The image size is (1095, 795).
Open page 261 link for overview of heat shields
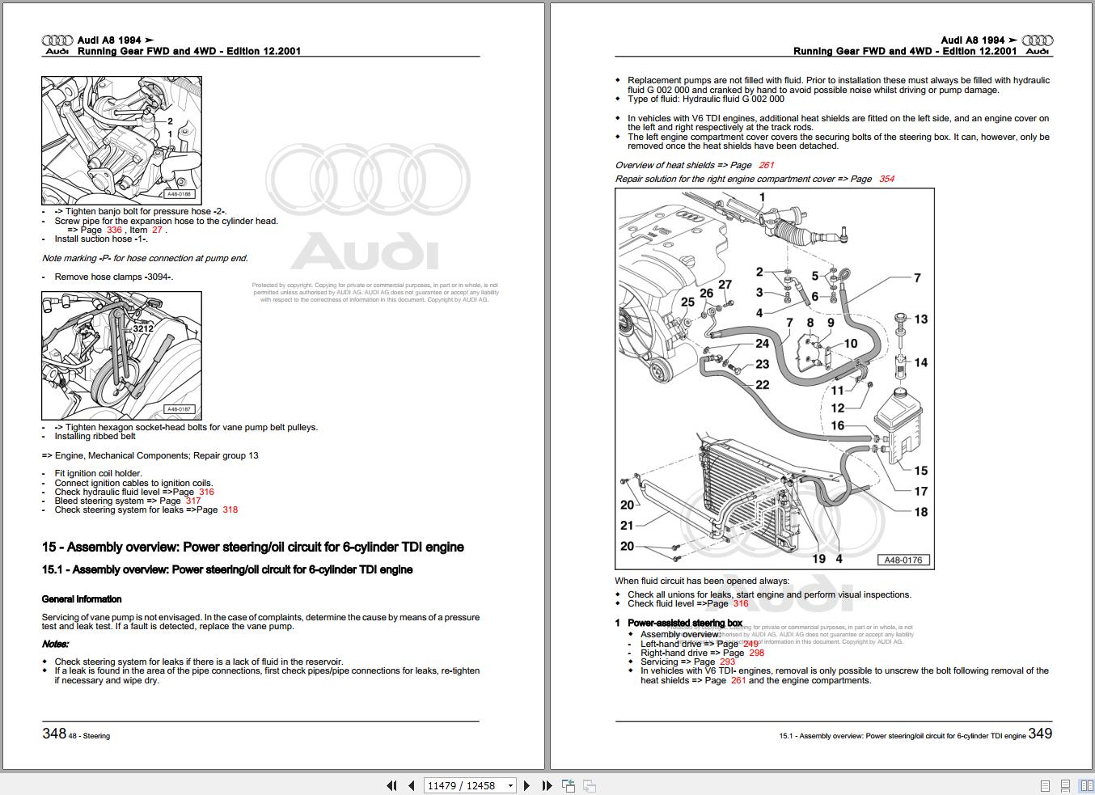(766, 165)
